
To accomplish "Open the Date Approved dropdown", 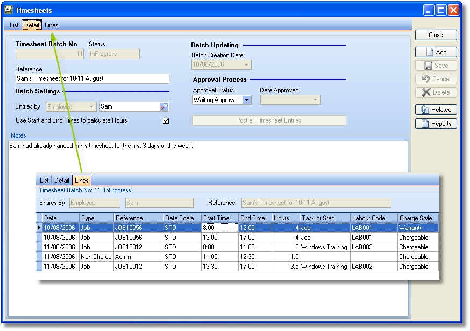I will click(x=315, y=100).
